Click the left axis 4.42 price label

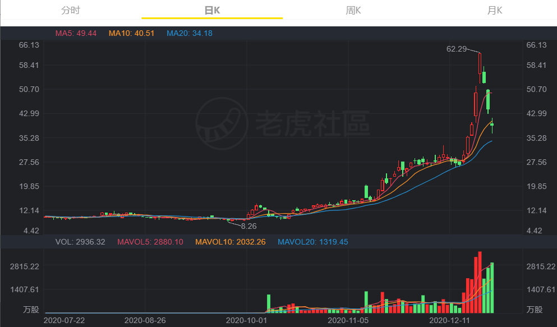click(x=31, y=231)
